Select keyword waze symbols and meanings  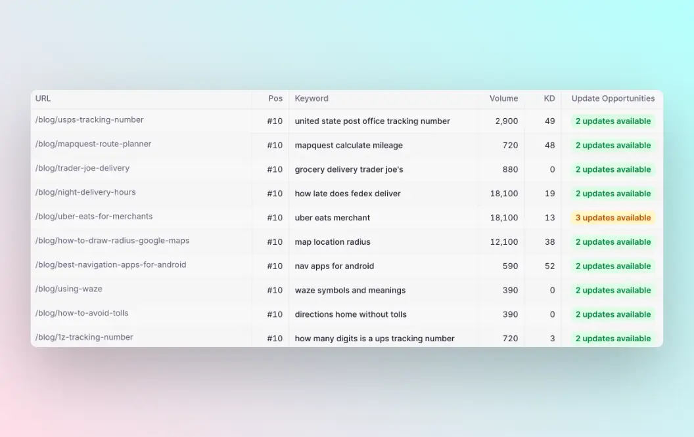[350, 290]
